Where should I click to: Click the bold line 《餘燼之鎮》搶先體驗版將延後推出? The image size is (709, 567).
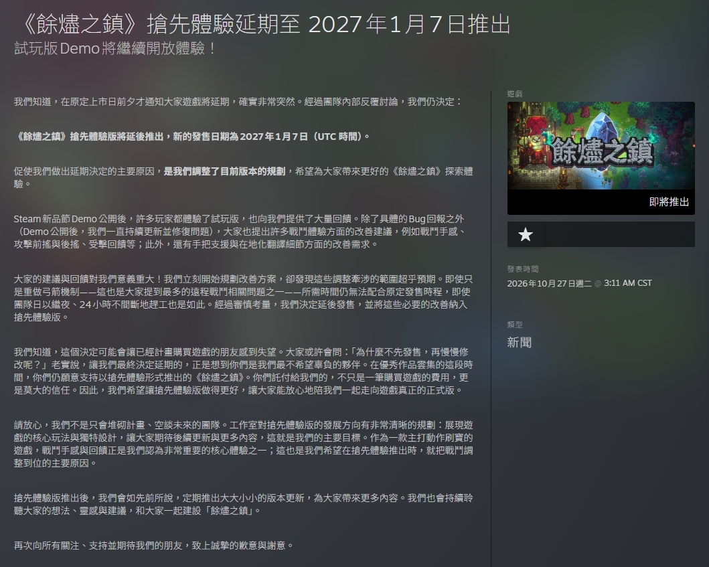coord(192,137)
